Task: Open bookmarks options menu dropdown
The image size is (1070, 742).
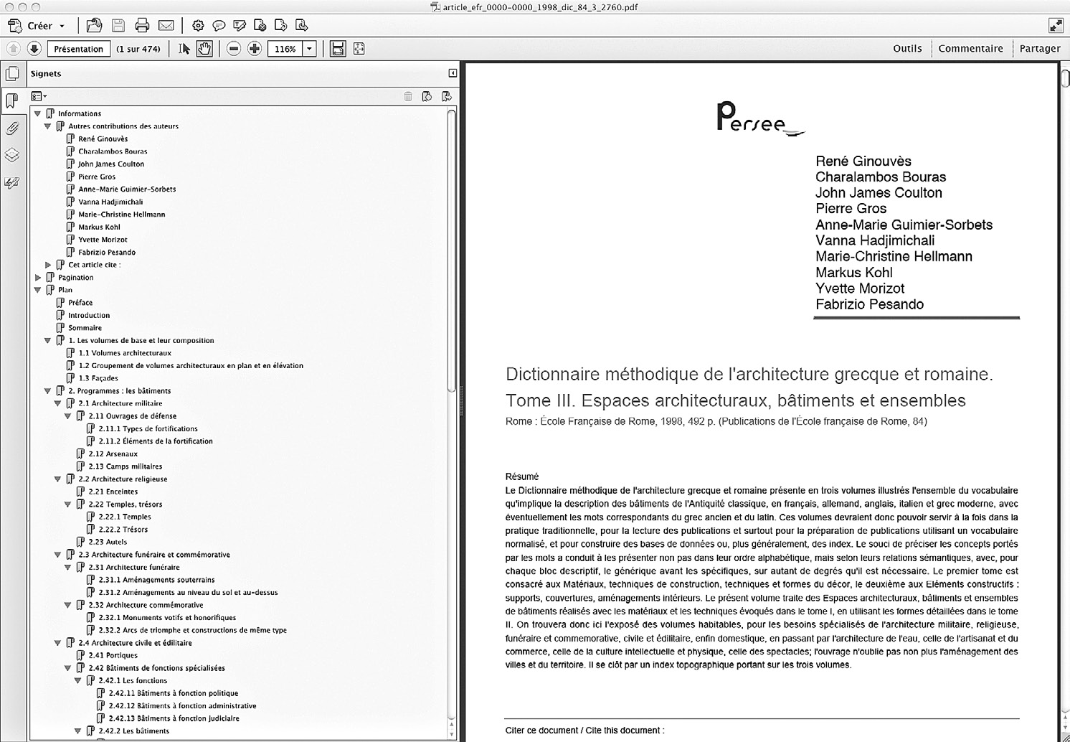Action: 39,96
